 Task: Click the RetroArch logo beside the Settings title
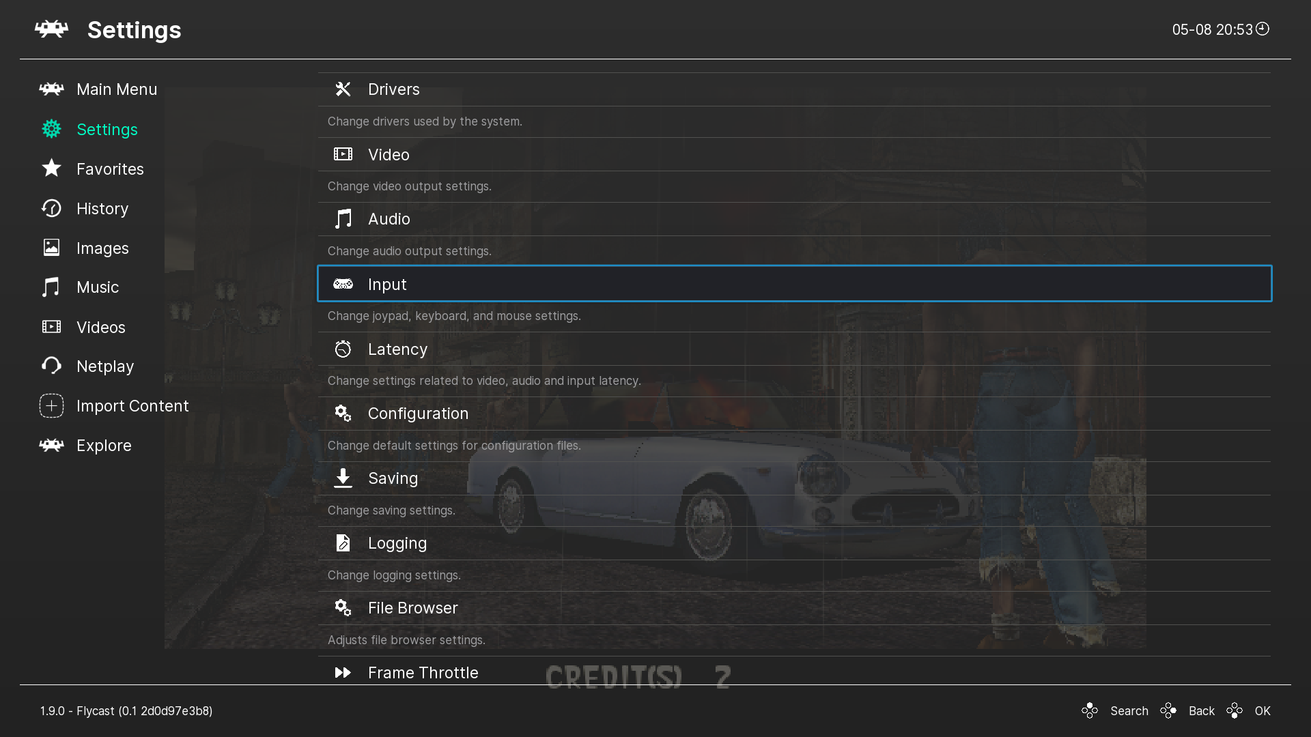pos(51,29)
